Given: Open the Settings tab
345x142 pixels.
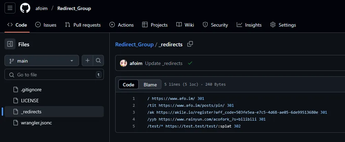Looking at the screenshot, I should point(283,25).
